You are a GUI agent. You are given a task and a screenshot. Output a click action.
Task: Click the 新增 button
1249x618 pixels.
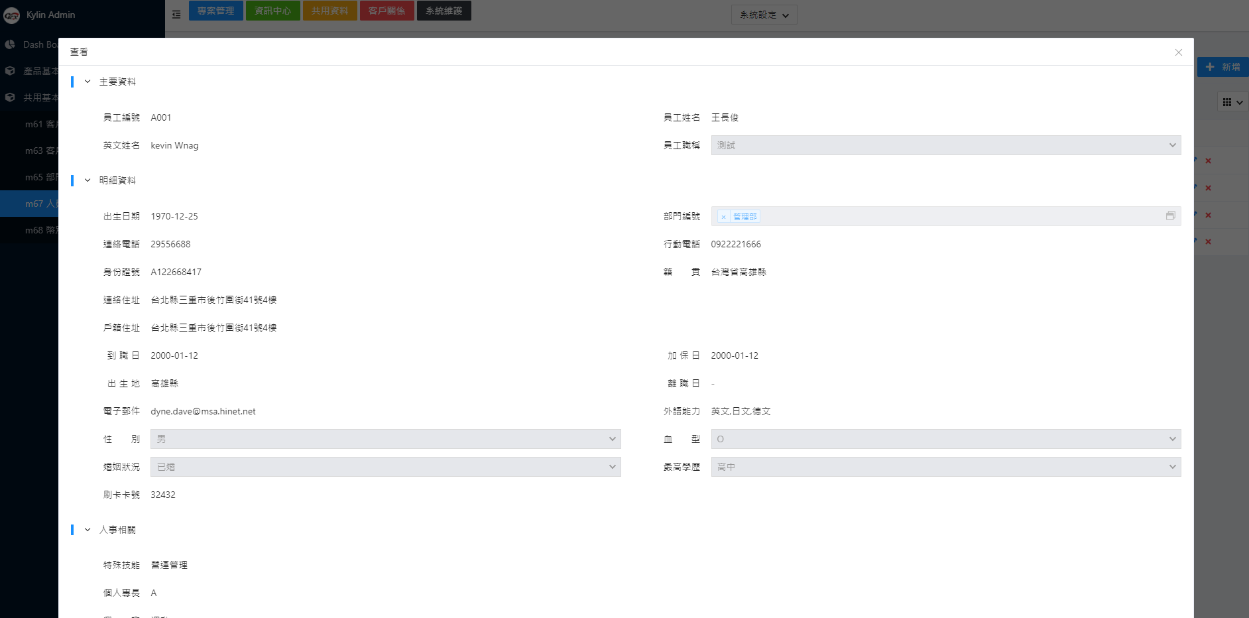[x=1223, y=67]
